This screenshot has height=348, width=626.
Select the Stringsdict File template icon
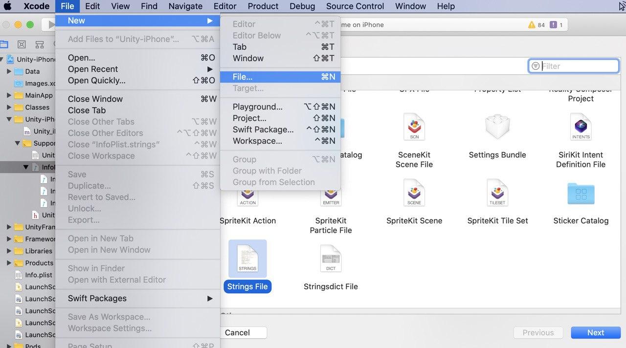[331, 259]
